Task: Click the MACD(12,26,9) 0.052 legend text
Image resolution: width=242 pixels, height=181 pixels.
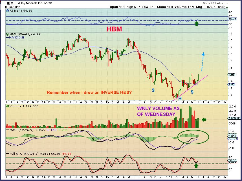Action: (27, 130)
